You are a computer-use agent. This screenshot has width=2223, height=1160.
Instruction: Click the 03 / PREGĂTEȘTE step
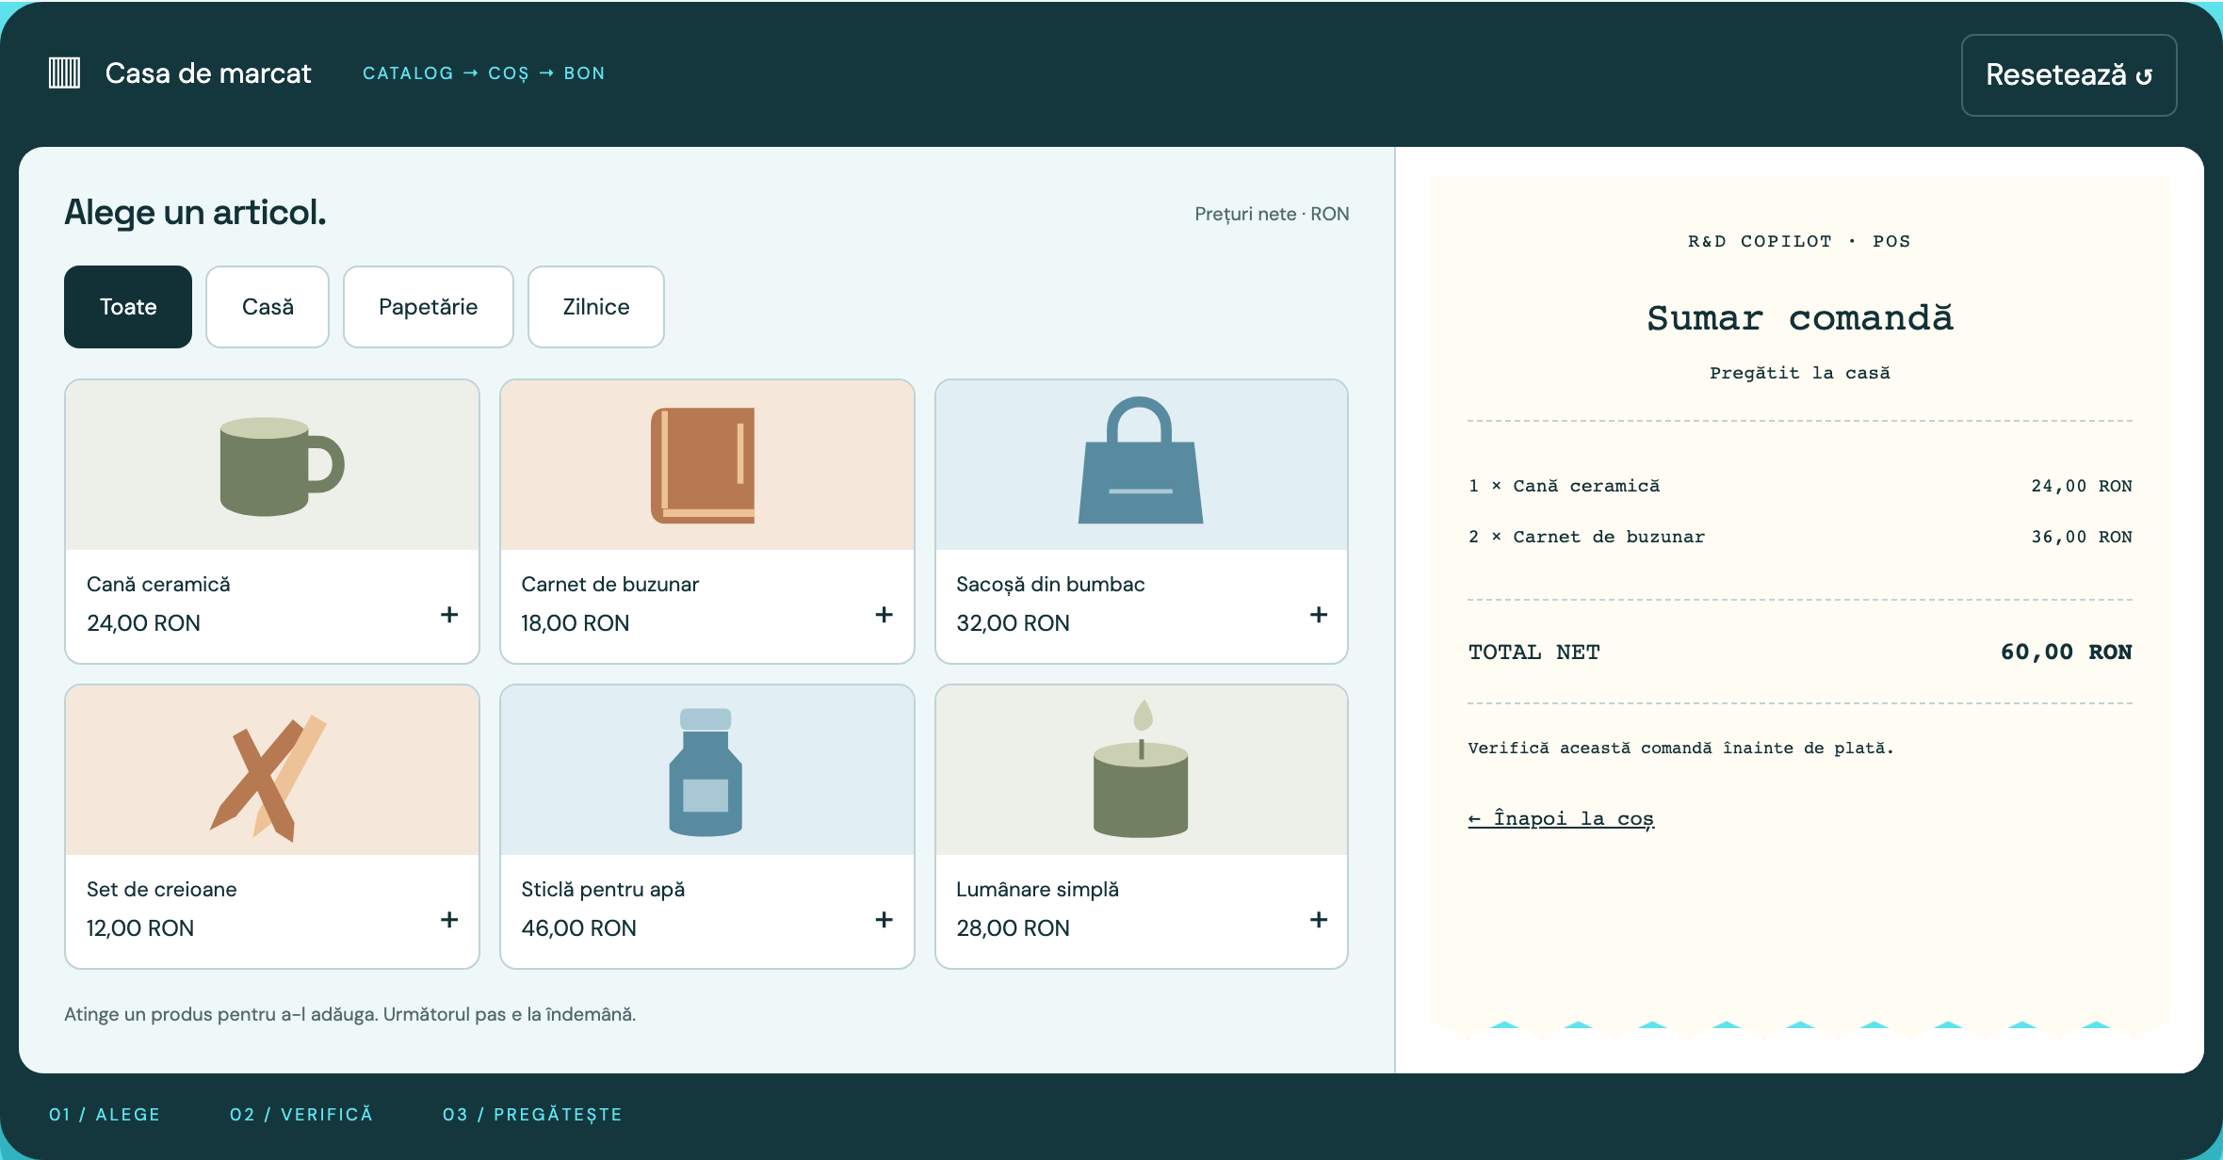pos(532,1115)
